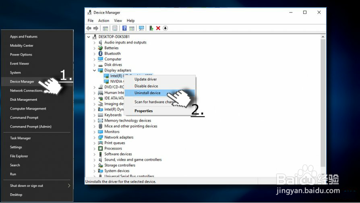Click the Mice and other pointing devices icon
This screenshot has width=360, height=203.
(100, 126)
